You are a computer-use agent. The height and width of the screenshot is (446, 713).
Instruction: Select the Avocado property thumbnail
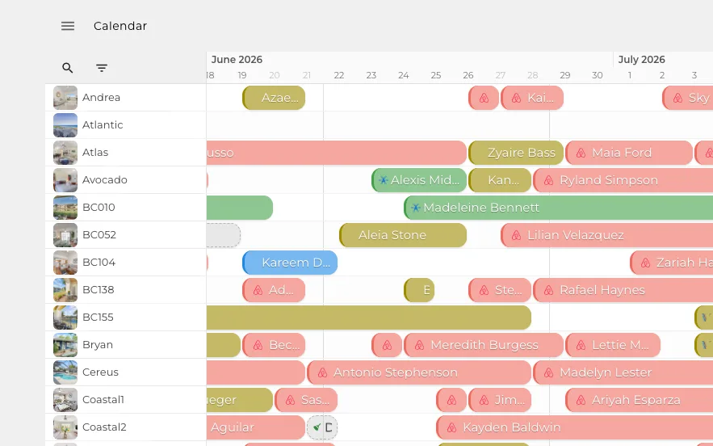65,180
